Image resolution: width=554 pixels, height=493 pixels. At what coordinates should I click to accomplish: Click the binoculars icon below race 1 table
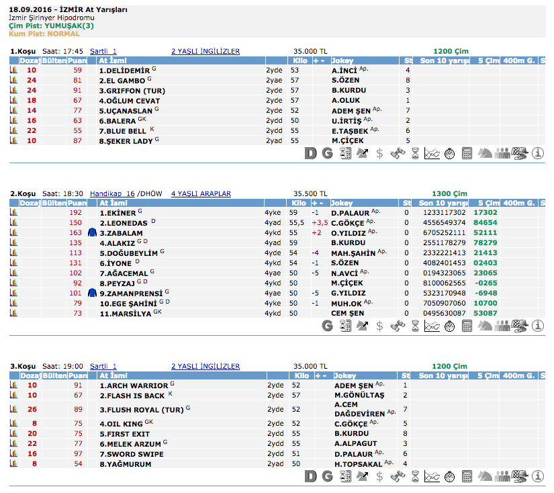click(398, 153)
